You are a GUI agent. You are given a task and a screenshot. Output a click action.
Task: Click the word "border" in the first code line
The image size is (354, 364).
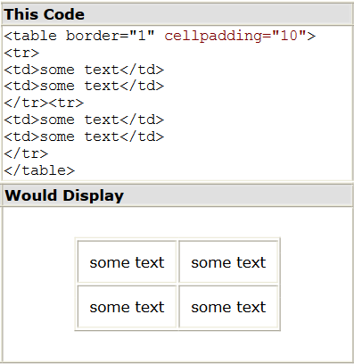(92, 36)
